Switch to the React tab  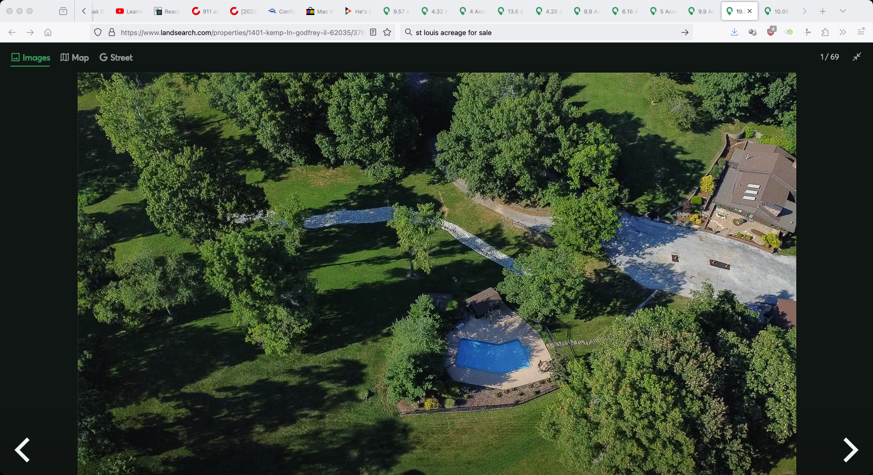[167, 11]
